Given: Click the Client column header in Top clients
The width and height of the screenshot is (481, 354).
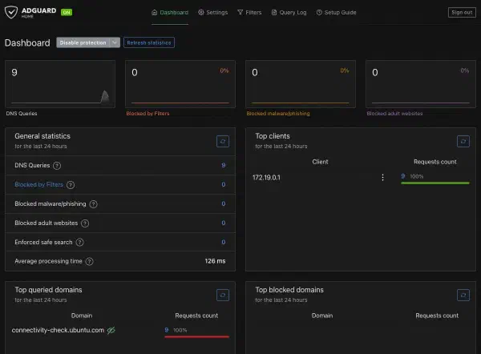Looking at the screenshot, I should (320, 162).
